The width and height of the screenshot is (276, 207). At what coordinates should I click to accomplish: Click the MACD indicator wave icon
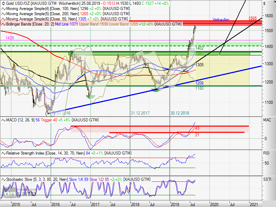pyautogui.click(x=3, y=120)
